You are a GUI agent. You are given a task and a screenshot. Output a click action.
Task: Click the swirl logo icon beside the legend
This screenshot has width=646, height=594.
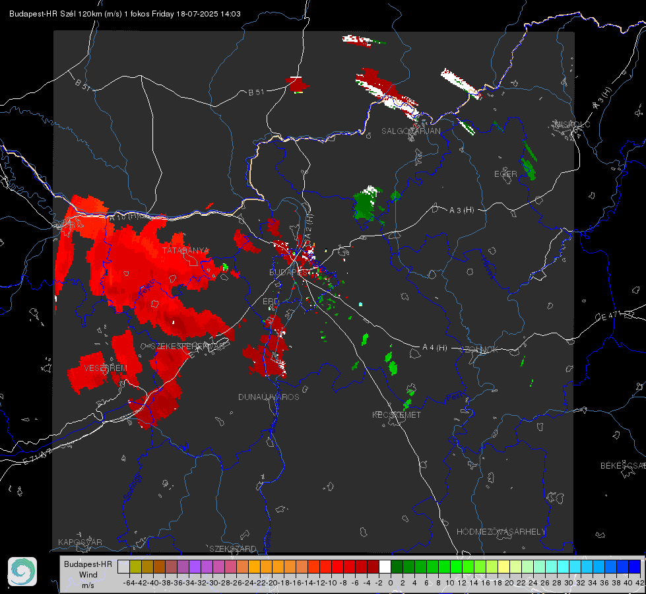(22, 572)
